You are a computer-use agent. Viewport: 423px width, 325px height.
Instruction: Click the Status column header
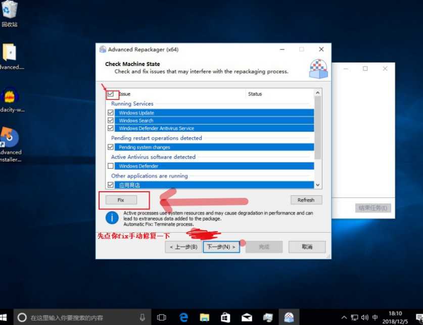[x=279, y=94]
